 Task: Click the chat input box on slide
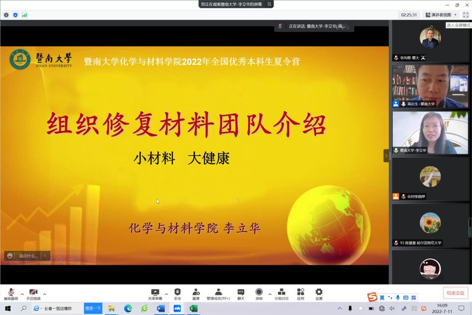click(28, 256)
